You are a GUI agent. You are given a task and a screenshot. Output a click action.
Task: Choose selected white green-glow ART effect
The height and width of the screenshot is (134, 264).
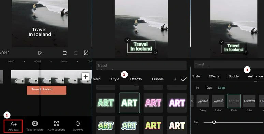pyautogui.click(x=129, y=103)
